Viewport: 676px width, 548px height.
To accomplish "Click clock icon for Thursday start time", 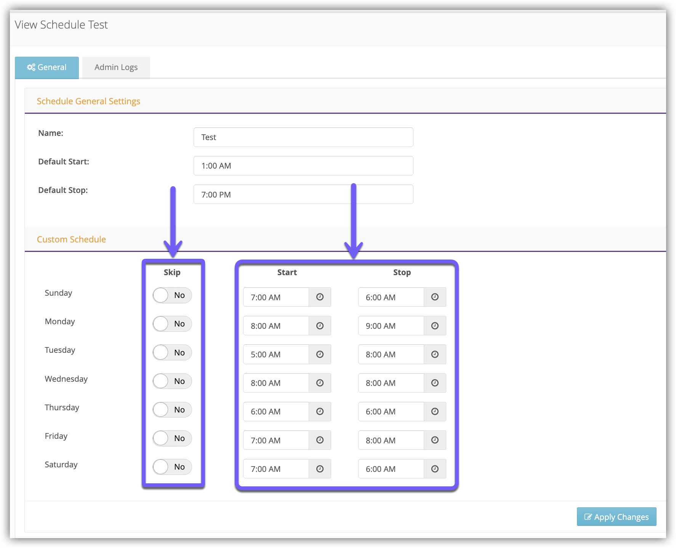I will pos(320,411).
